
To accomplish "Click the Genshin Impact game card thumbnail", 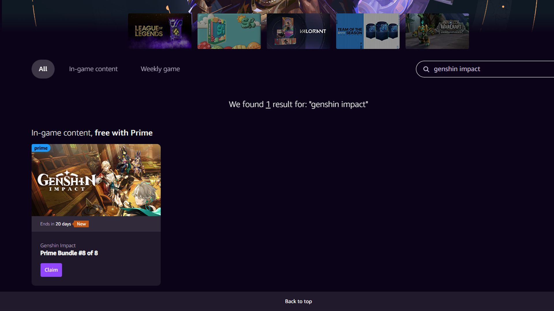I will click(96, 180).
